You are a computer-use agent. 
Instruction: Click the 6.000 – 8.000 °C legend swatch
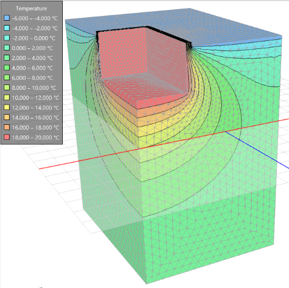[x=6, y=78]
